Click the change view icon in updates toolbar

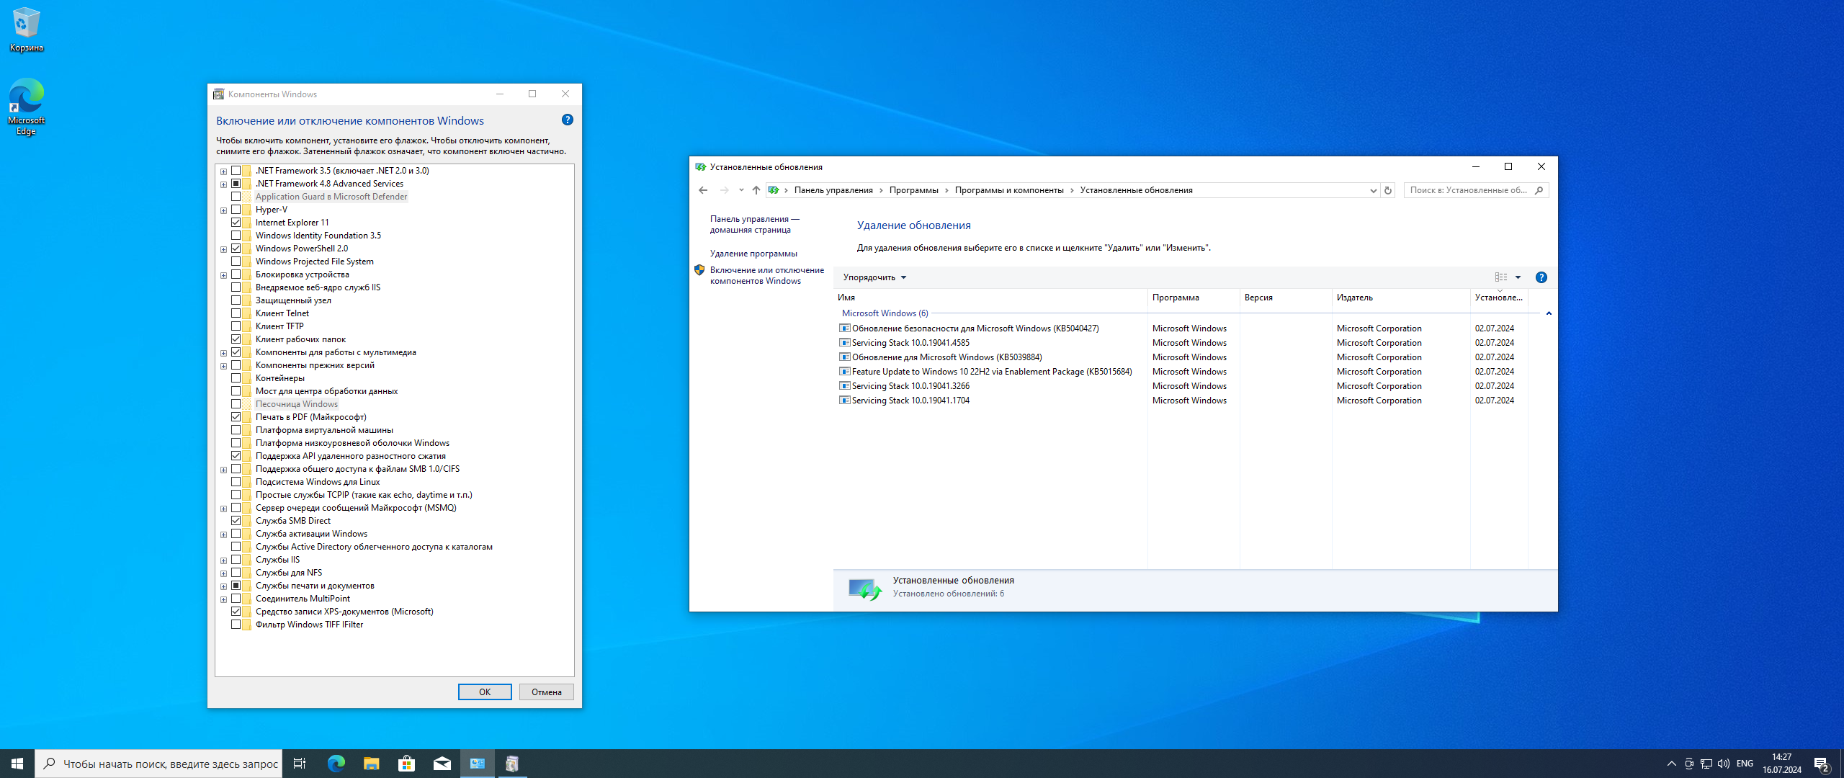1501,277
